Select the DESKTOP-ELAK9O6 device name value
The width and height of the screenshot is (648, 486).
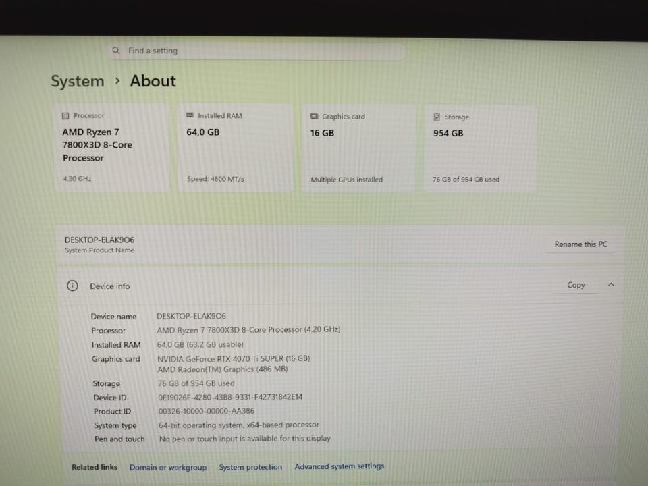click(191, 316)
